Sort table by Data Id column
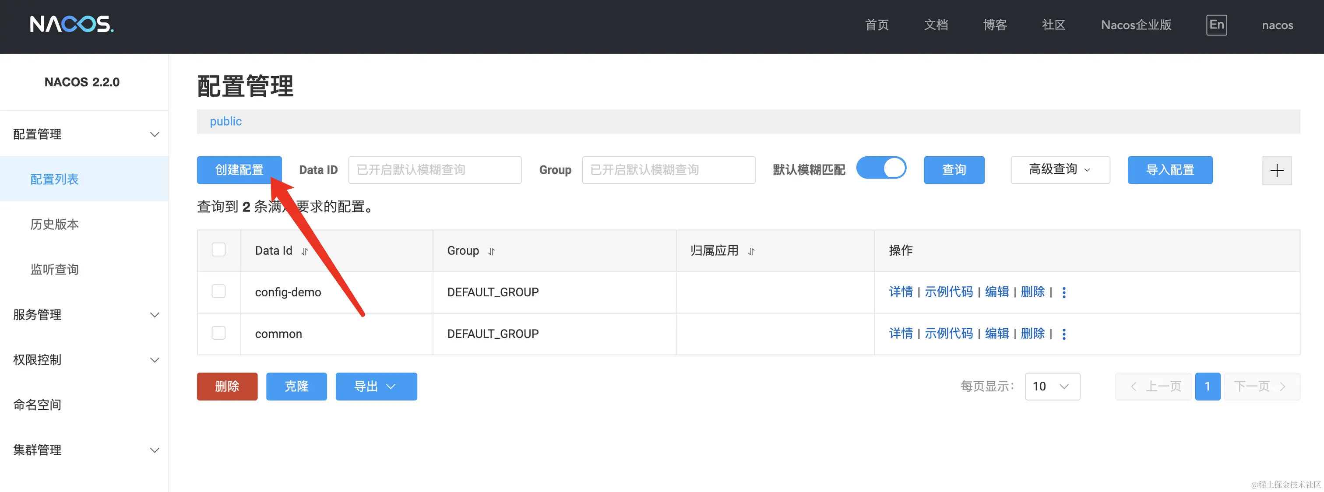1324x492 pixels. 305,251
